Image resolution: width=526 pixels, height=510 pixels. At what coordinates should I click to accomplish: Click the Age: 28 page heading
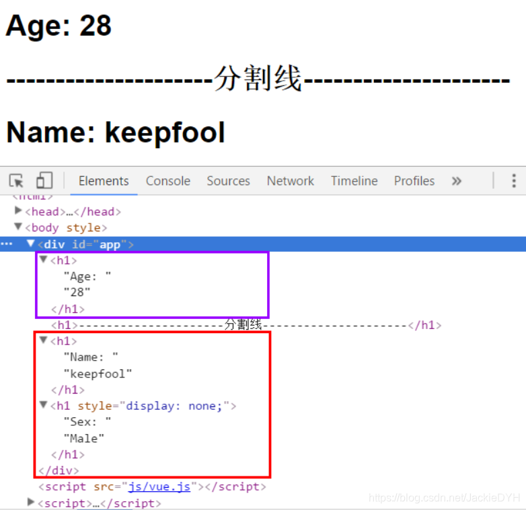click(59, 26)
